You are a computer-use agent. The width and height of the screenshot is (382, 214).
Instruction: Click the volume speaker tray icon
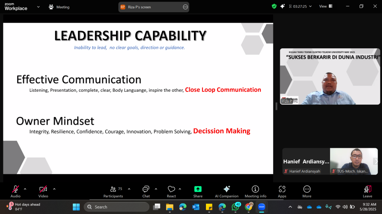[x=345, y=207]
